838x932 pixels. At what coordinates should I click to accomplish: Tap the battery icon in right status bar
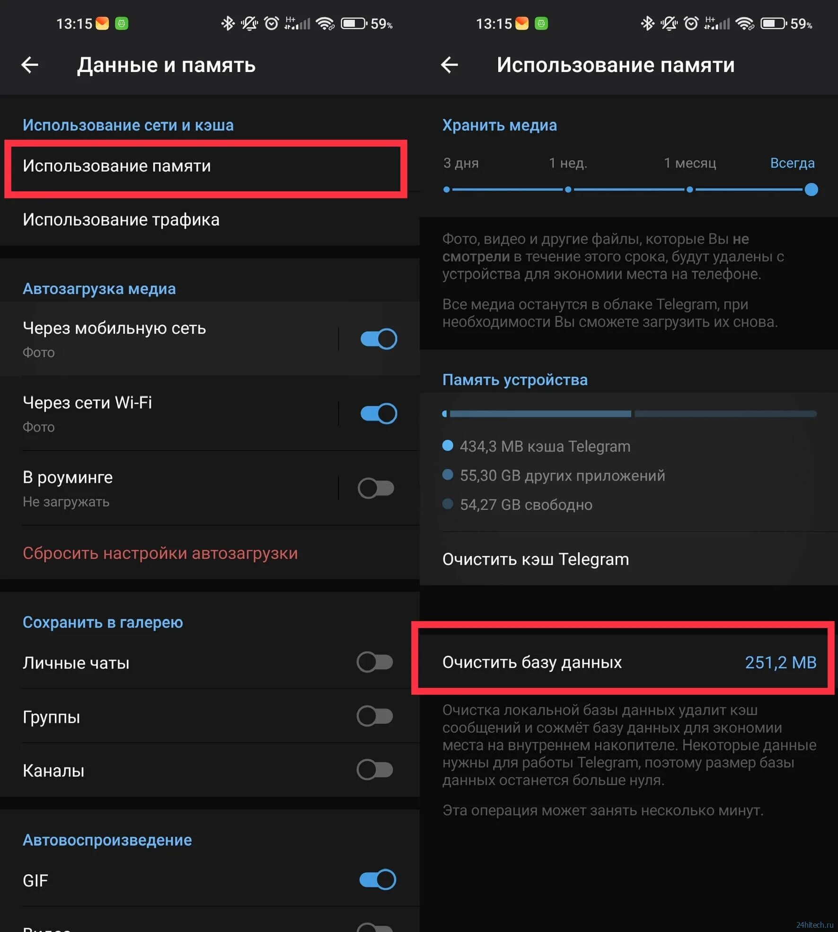pyautogui.click(x=774, y=23)
